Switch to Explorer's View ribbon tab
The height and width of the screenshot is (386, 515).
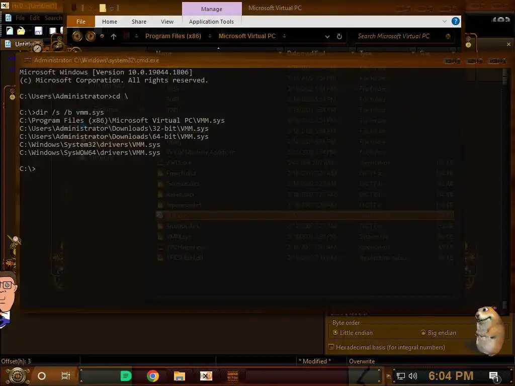[x=167, y=22]
